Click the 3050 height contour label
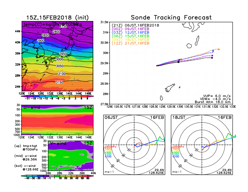This screenshot has height=192, width=248. (x=60, y=66)
